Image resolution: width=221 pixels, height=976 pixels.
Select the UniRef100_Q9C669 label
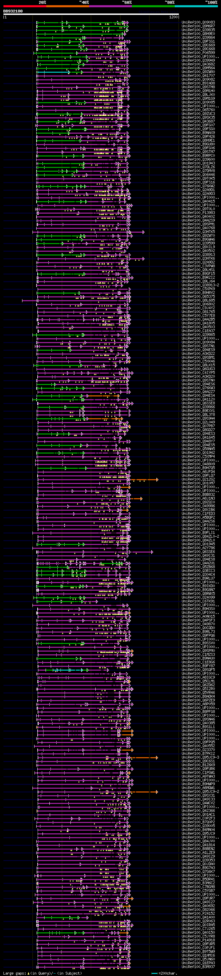coord(198,45)
